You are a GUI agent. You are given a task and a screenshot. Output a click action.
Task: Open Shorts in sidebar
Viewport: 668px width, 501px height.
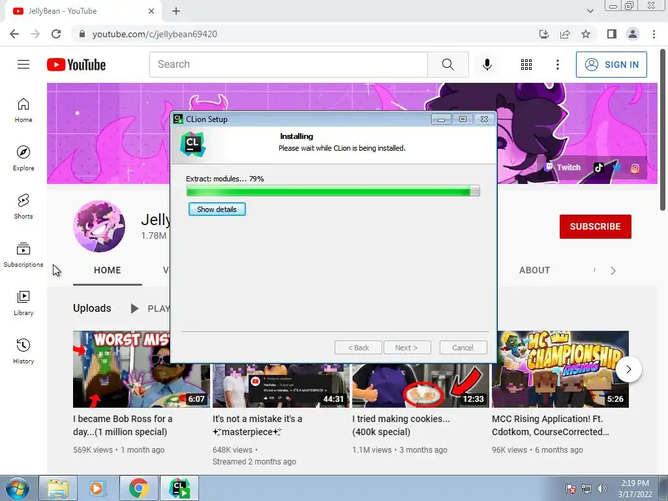[23, 206]
